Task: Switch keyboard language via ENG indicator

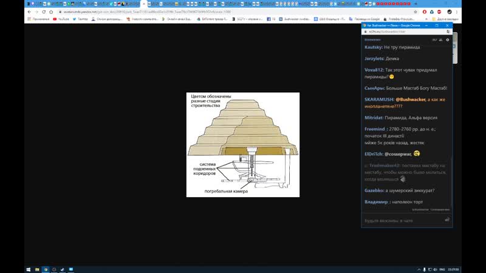Action: [442, 269]
